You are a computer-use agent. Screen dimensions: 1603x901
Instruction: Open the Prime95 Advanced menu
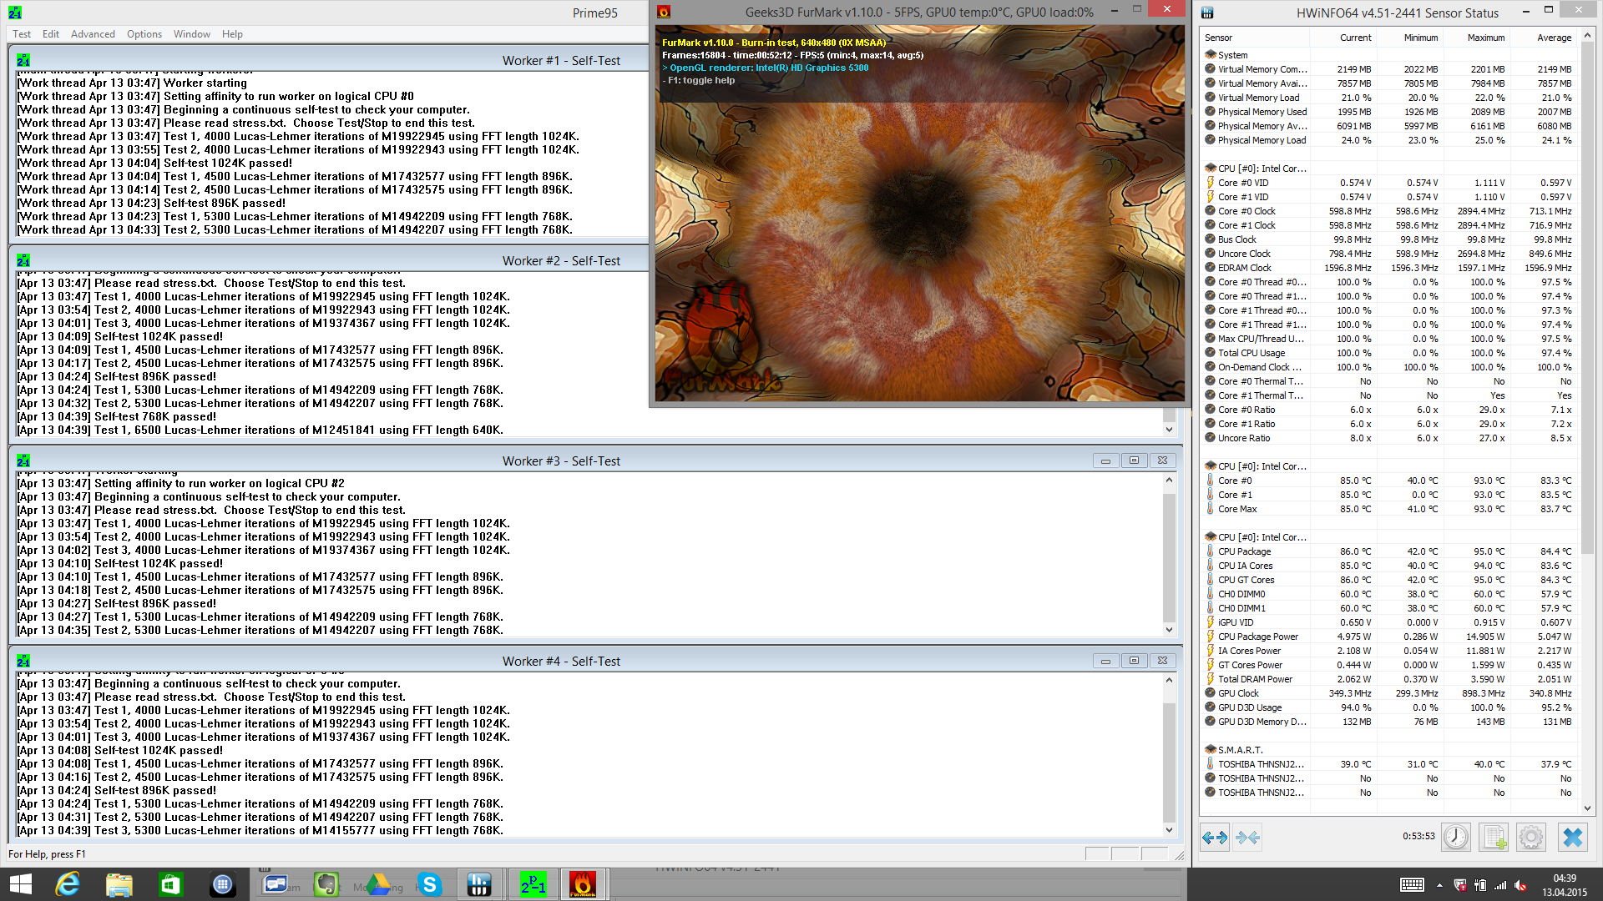pyautogui.click(x=93, y=34)
